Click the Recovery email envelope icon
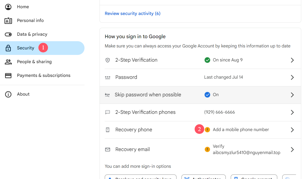 [x=107, y=150]
